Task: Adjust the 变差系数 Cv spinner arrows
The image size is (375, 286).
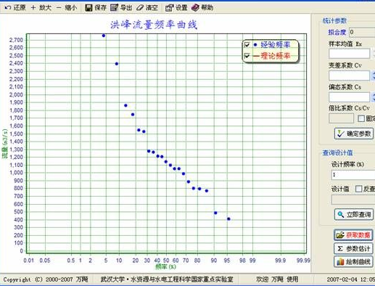Action: 373,75
